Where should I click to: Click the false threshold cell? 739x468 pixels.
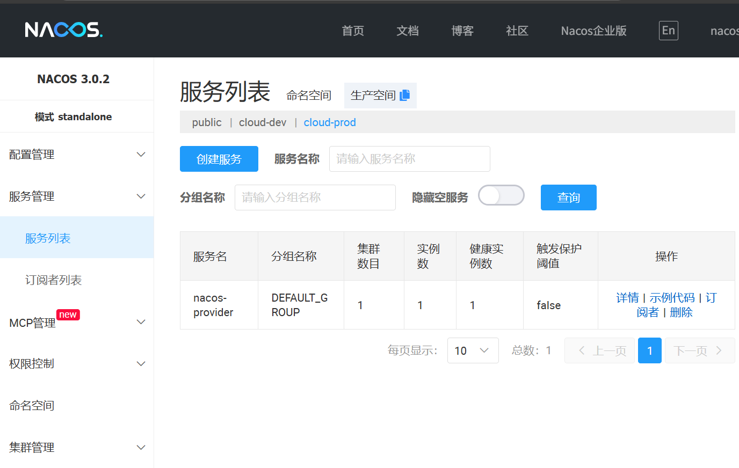click(560, 305)
